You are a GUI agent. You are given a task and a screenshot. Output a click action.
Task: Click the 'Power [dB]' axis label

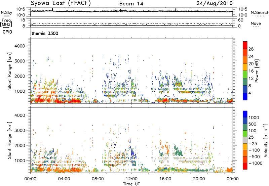(x=257, y=71)
